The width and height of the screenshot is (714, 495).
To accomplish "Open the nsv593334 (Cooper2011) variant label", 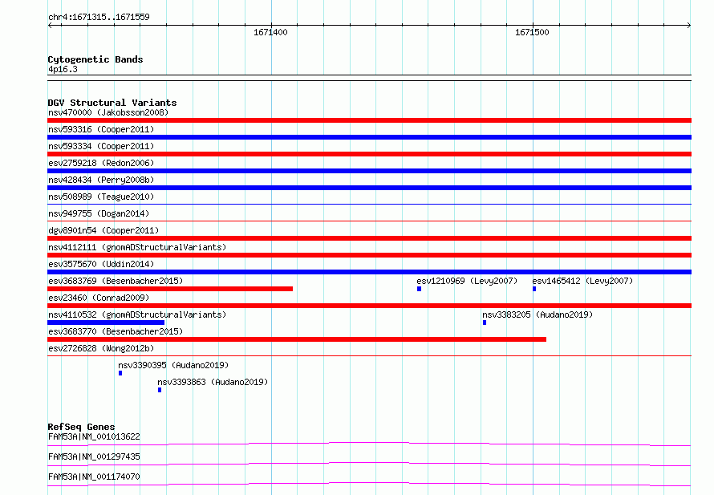I will 101,146.
